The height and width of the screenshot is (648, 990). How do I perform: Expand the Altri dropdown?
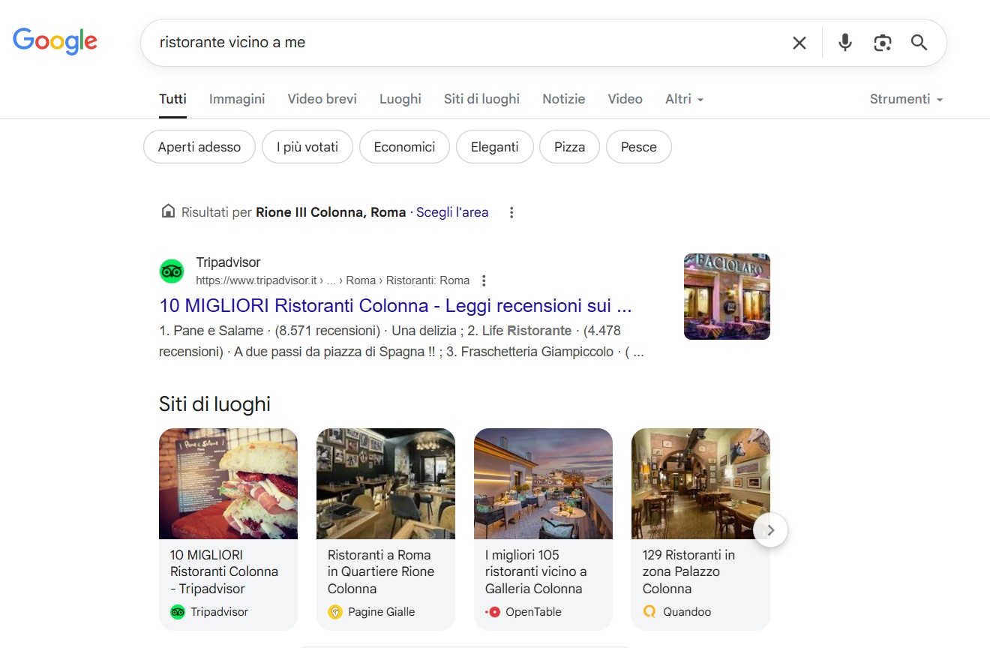(684, 99)
